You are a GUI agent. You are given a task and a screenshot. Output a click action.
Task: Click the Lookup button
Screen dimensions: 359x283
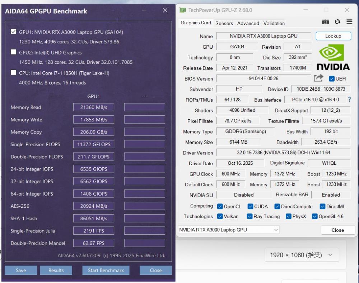[333, 36]
